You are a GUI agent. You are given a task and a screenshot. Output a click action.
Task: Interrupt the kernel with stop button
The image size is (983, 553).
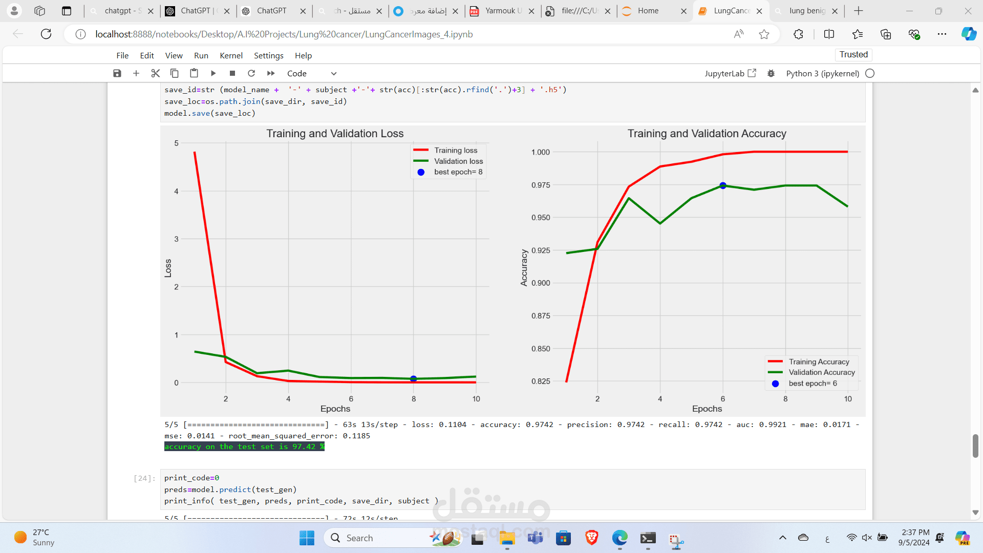click(x=232, y=73)
